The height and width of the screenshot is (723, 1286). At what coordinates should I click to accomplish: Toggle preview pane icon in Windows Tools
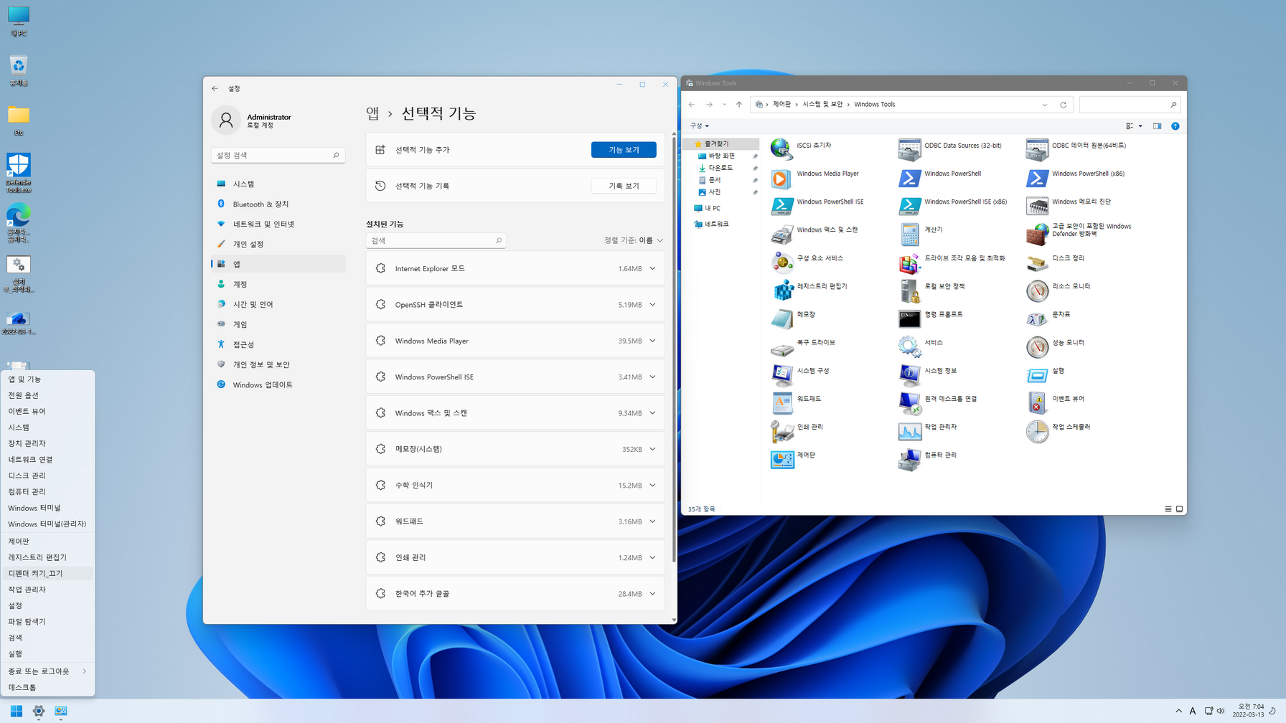[1157, 126]
